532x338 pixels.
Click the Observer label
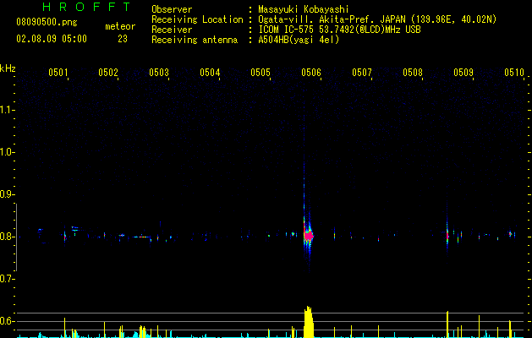(172, 9)
